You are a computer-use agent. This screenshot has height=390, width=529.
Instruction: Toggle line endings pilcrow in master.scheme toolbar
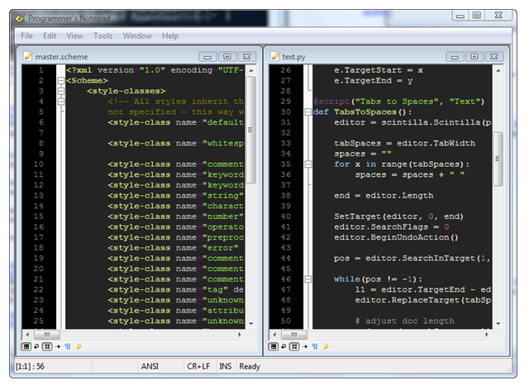68,346
